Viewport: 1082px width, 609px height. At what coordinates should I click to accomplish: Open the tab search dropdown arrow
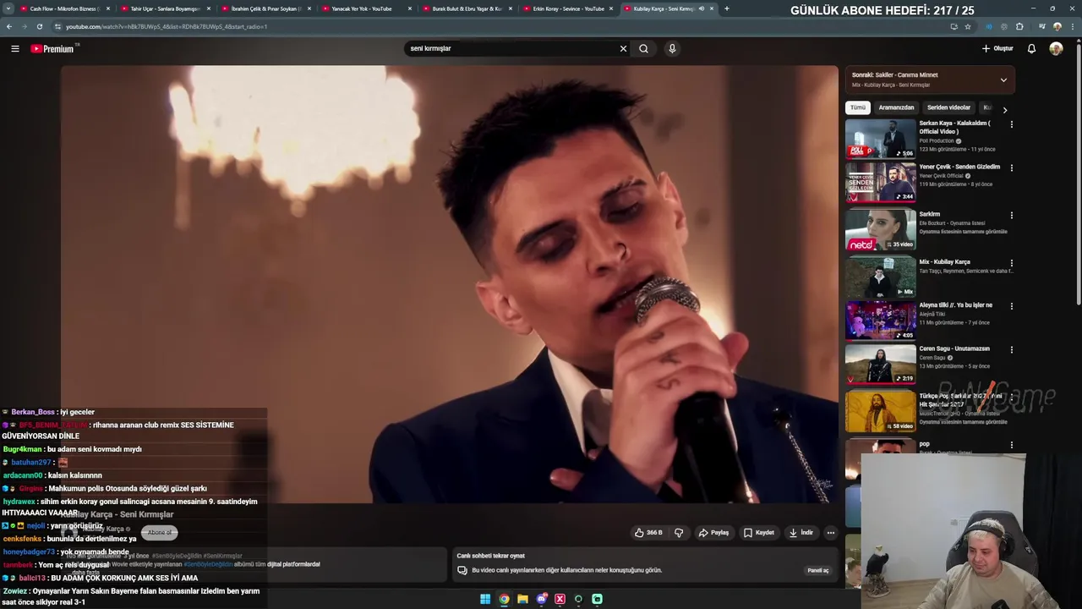(9, 8)
